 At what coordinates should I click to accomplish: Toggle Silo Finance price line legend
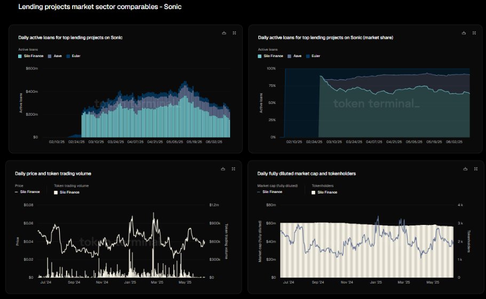(x=27, y=192)
